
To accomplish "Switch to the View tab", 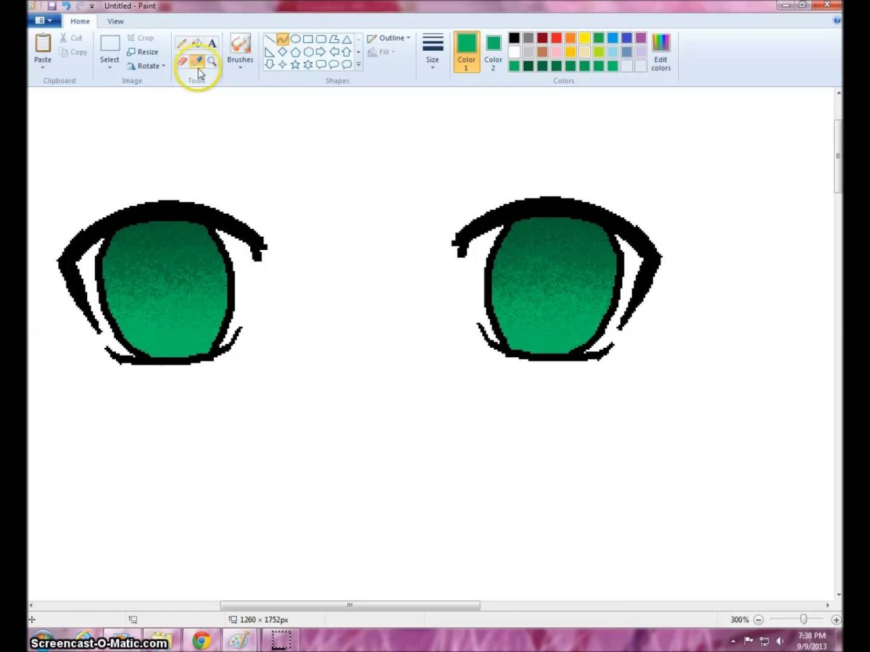I will point(115,22).
